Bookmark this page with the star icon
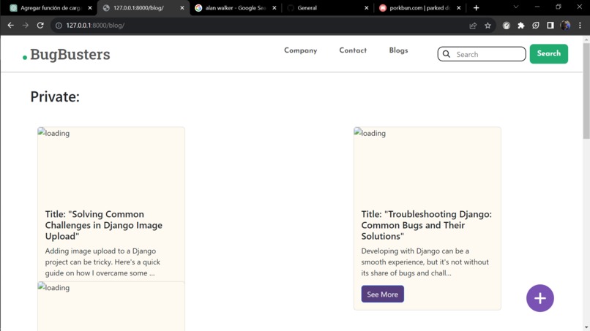Image resolution: width=590 pixels, height=331 pixels. coord(488,25)
